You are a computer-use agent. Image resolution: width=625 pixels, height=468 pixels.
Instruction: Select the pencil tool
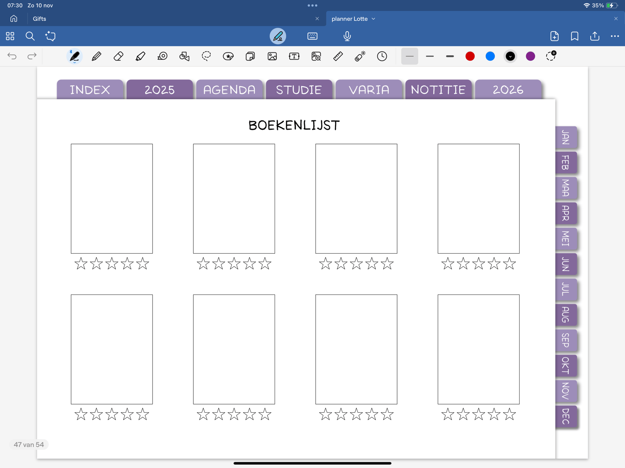[x=96, y=56]
